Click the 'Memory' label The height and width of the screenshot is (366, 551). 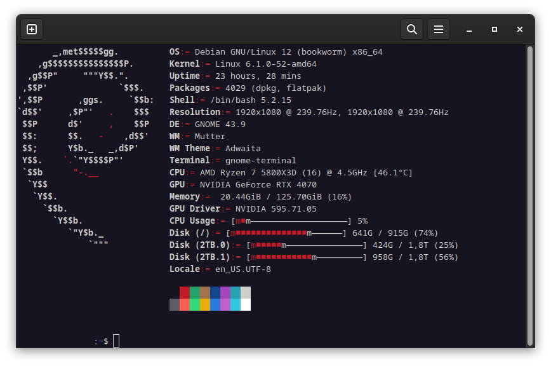[185, 197]
